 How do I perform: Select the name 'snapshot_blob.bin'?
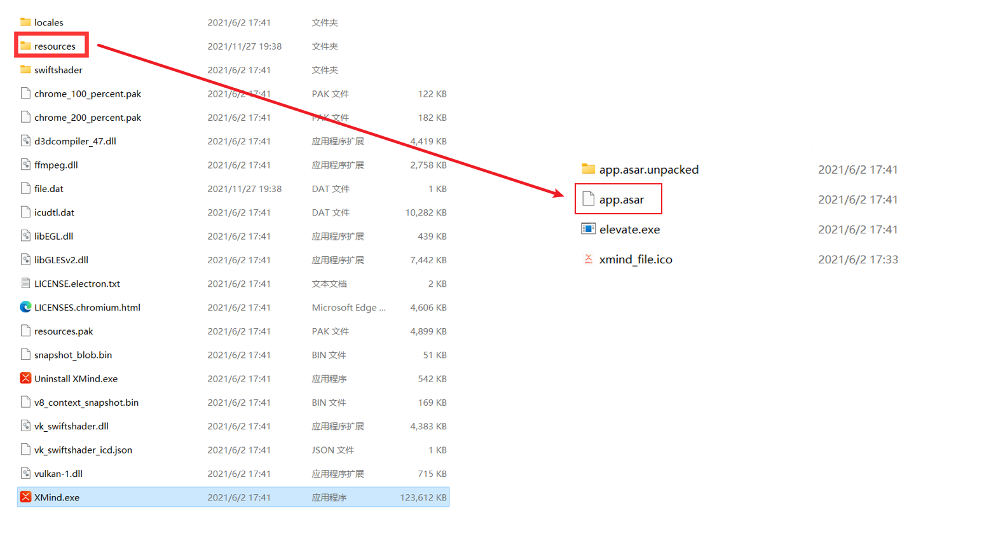pyautogui.click(x=73, y=355)
